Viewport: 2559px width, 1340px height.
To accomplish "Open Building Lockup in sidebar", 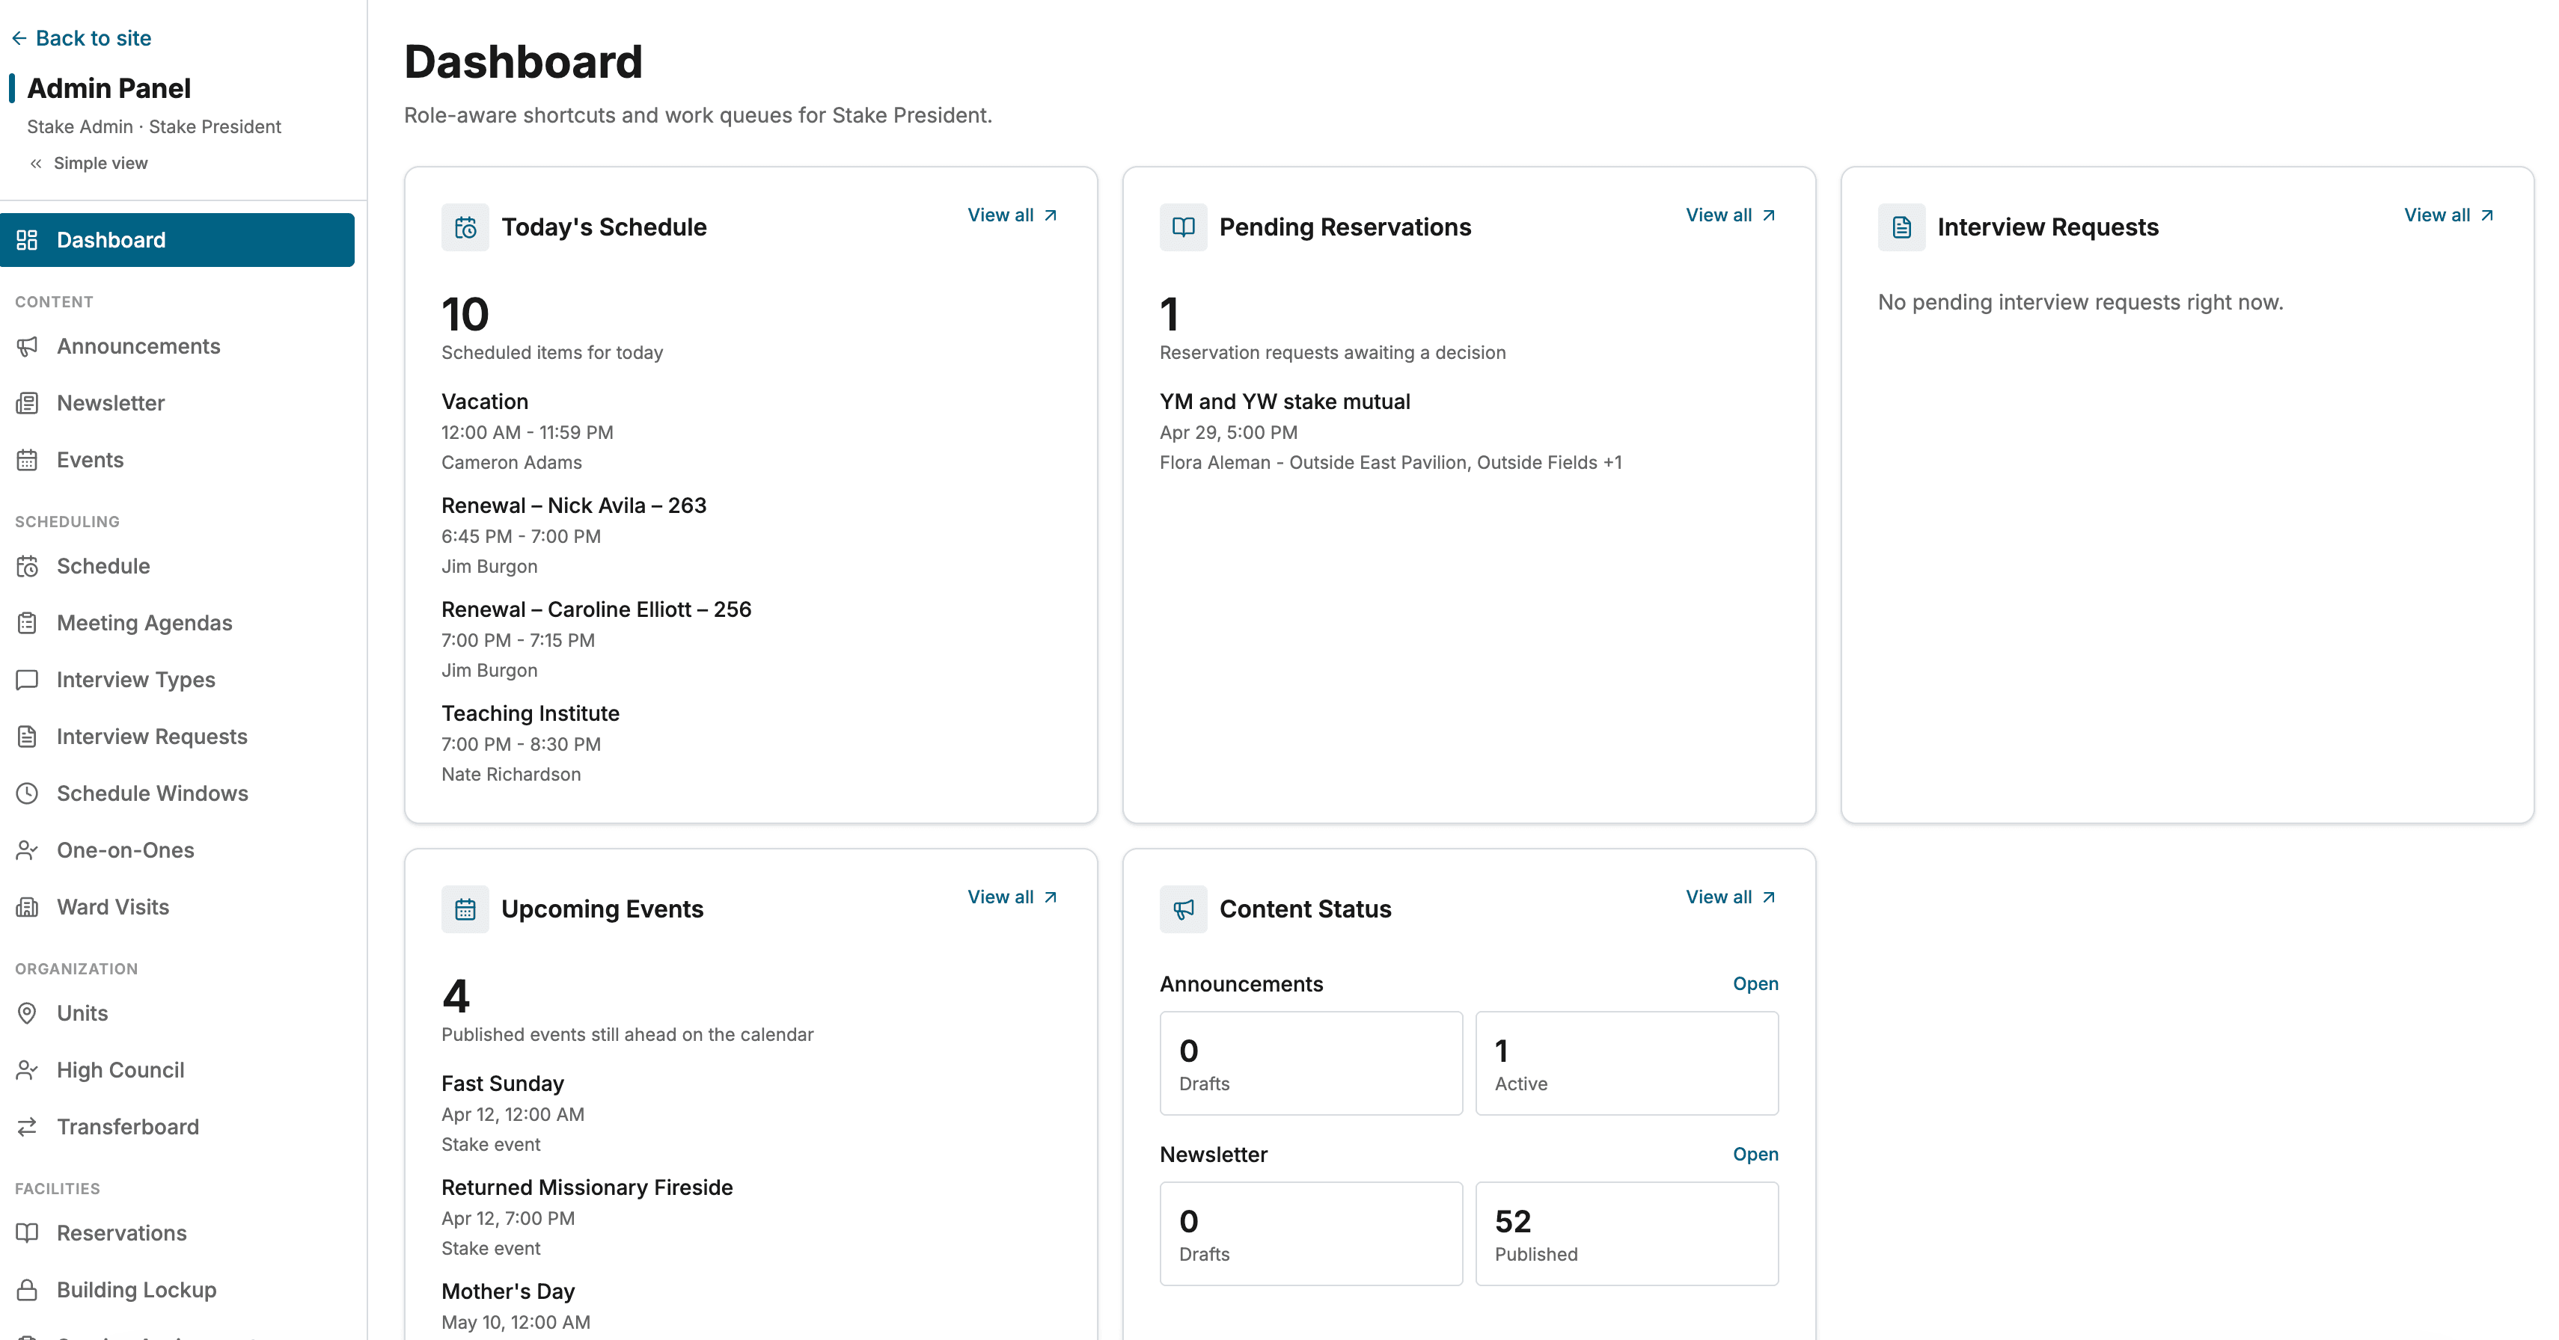I will (x=177, y=1289).
